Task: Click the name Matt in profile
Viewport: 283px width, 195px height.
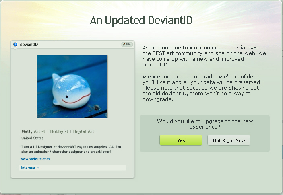Action: 27,131
